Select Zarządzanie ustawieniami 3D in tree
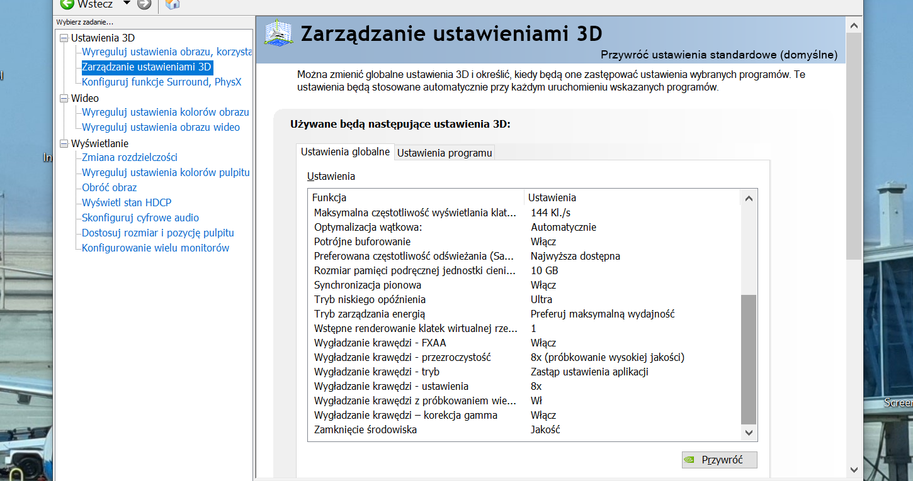 [147, 67]
